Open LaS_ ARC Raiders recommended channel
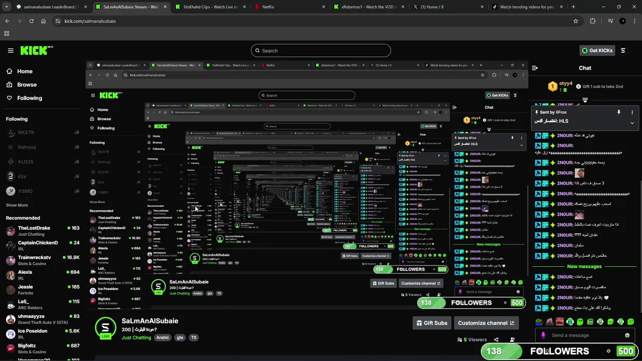The height and width of the screenshot is (361, 642). coord(43,304)
